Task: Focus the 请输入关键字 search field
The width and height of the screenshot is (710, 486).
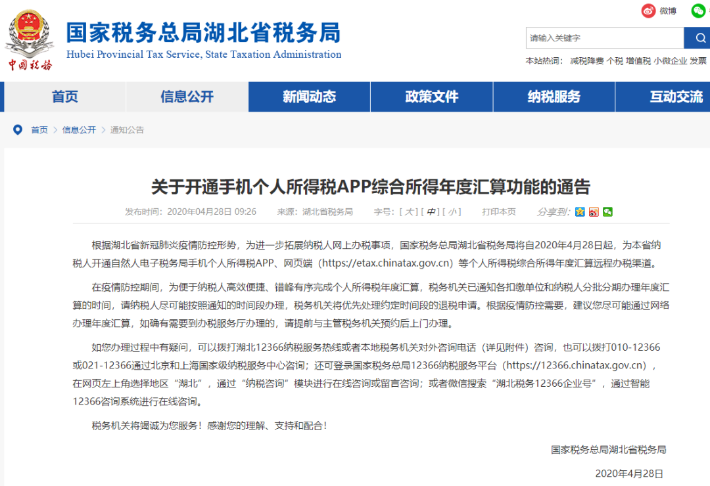Action: (x=603, y=38)
